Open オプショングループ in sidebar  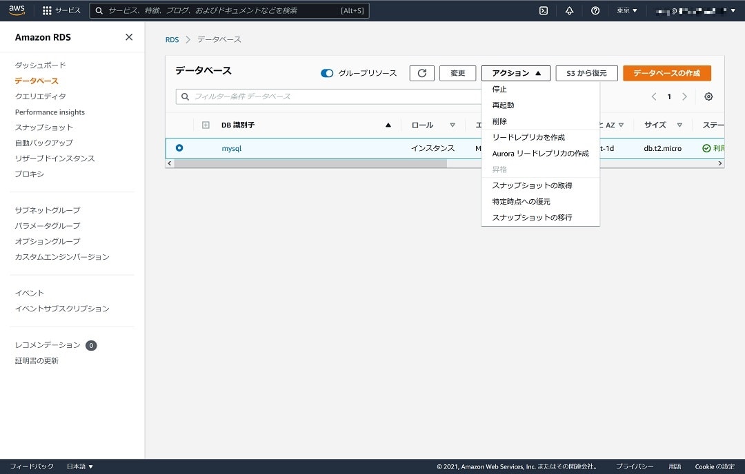coord(48,242)
